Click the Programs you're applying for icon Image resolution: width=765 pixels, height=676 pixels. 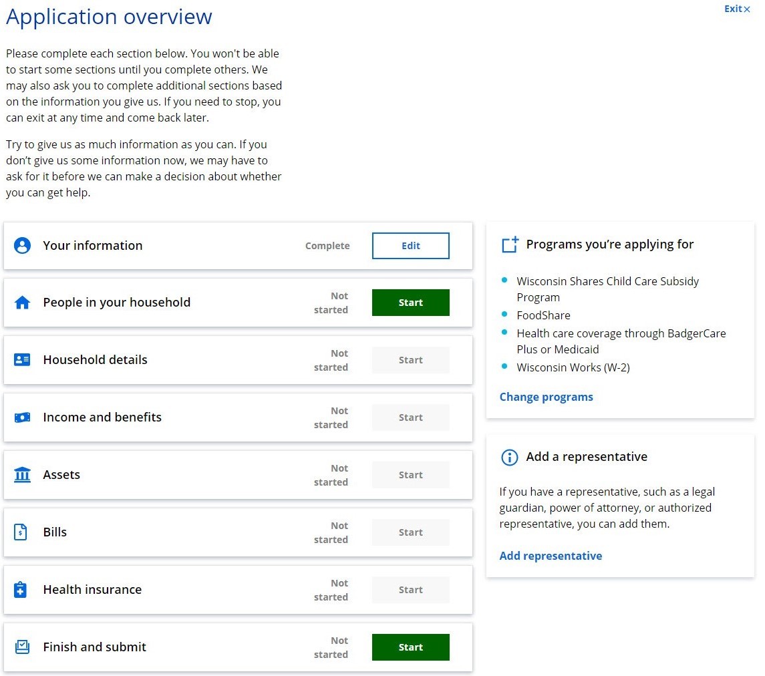point(510,245)
